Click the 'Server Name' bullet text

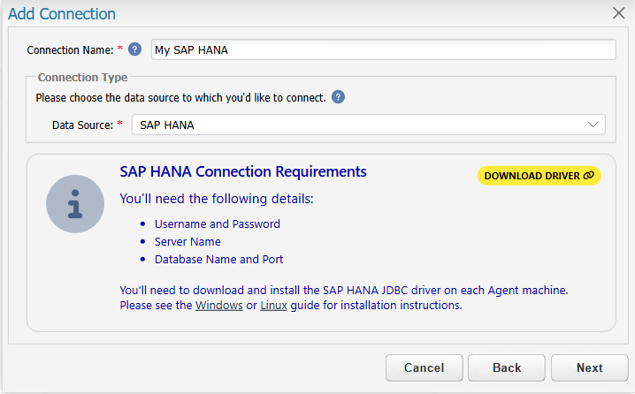[x=187, y=241]
